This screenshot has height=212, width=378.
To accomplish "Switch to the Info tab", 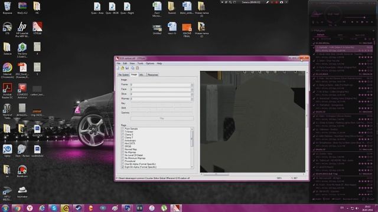I will (142, 75).
